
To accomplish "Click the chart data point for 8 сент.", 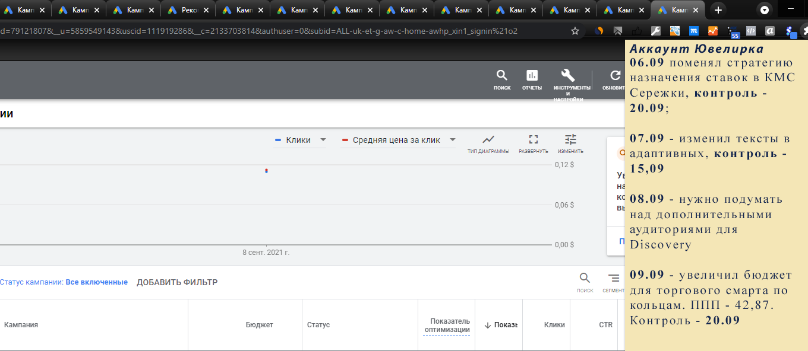I will click(x=266, y=171).
